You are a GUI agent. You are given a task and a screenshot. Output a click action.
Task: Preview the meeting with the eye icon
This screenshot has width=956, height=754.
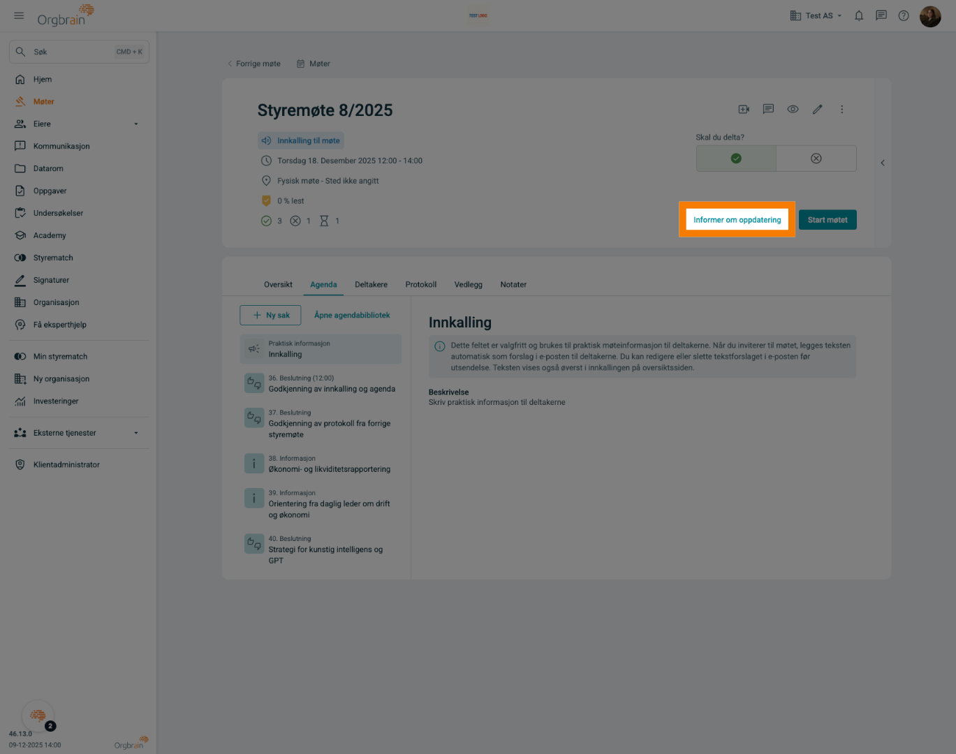793,109
